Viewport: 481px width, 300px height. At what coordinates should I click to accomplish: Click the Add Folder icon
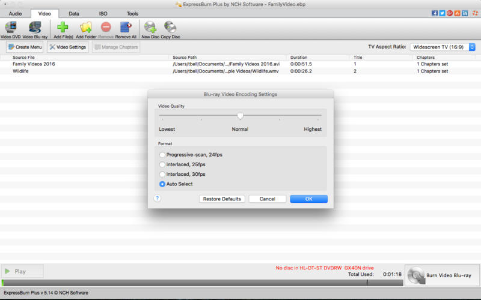(x=86, y=27)
